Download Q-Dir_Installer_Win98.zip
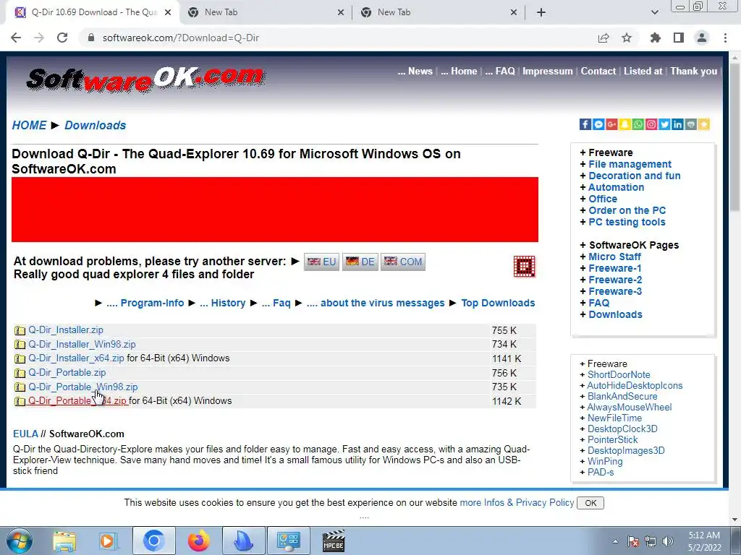 (82, 345)
